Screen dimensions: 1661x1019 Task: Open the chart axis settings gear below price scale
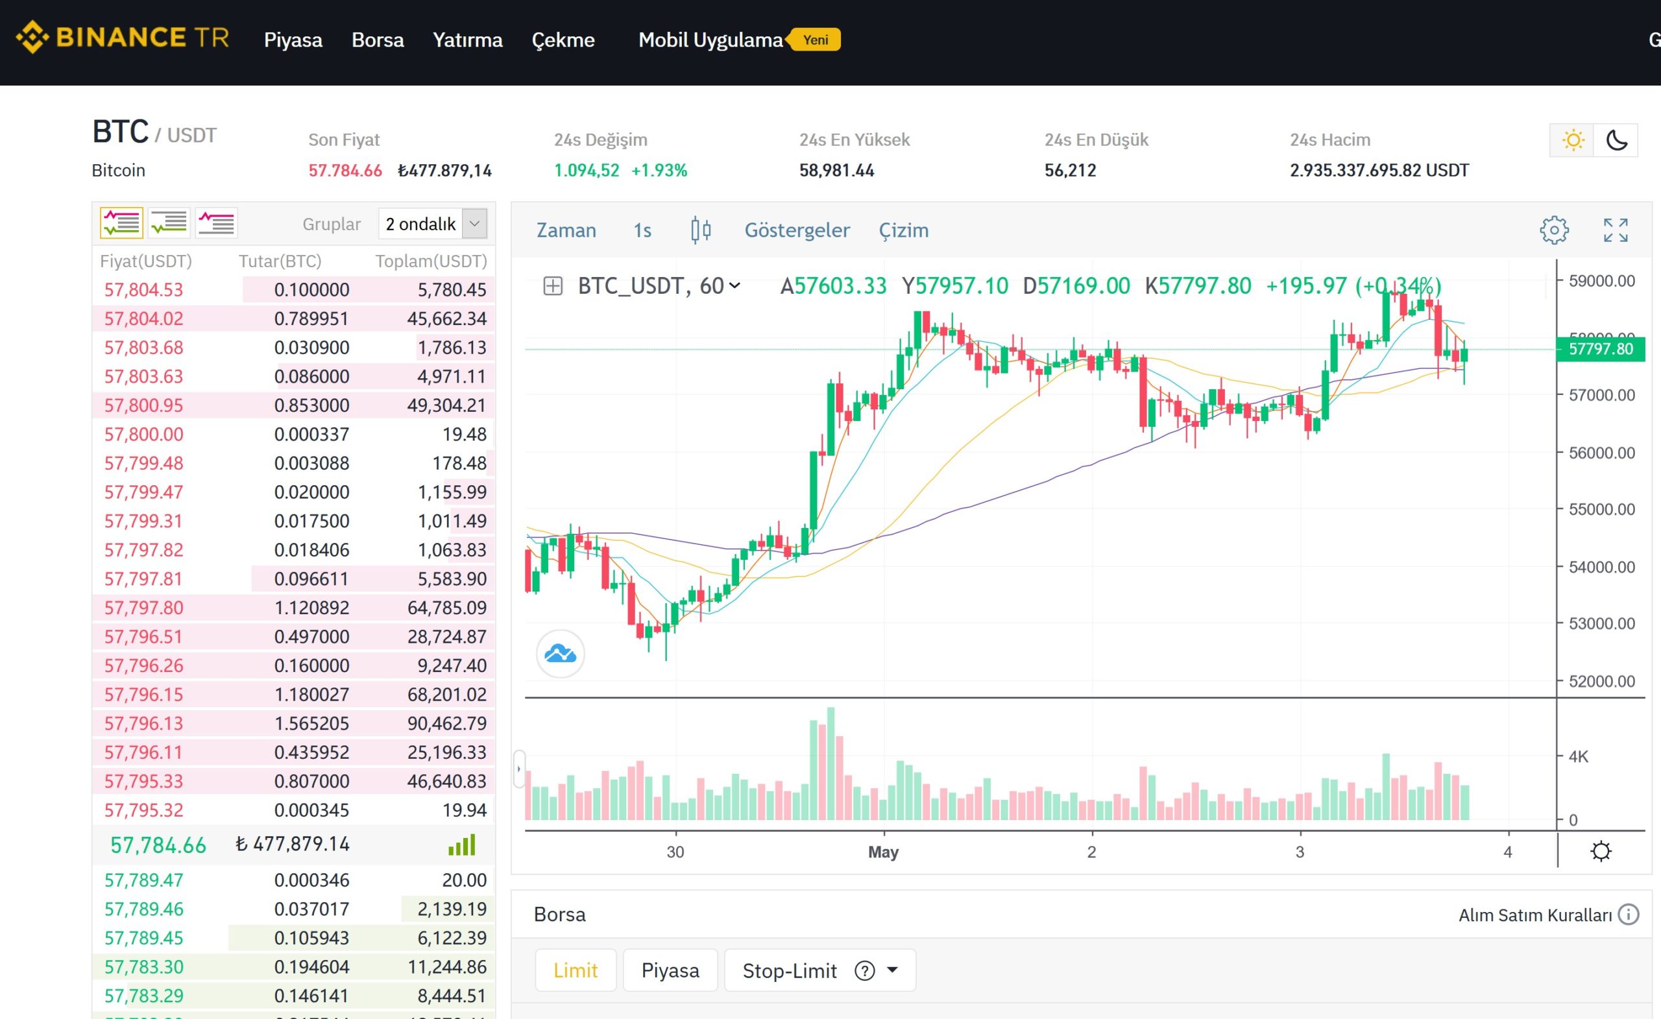1600,851
